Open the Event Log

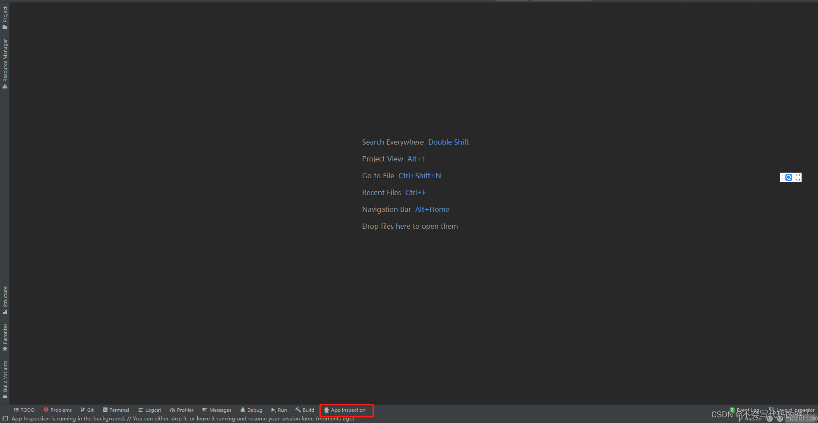[748, 410]
